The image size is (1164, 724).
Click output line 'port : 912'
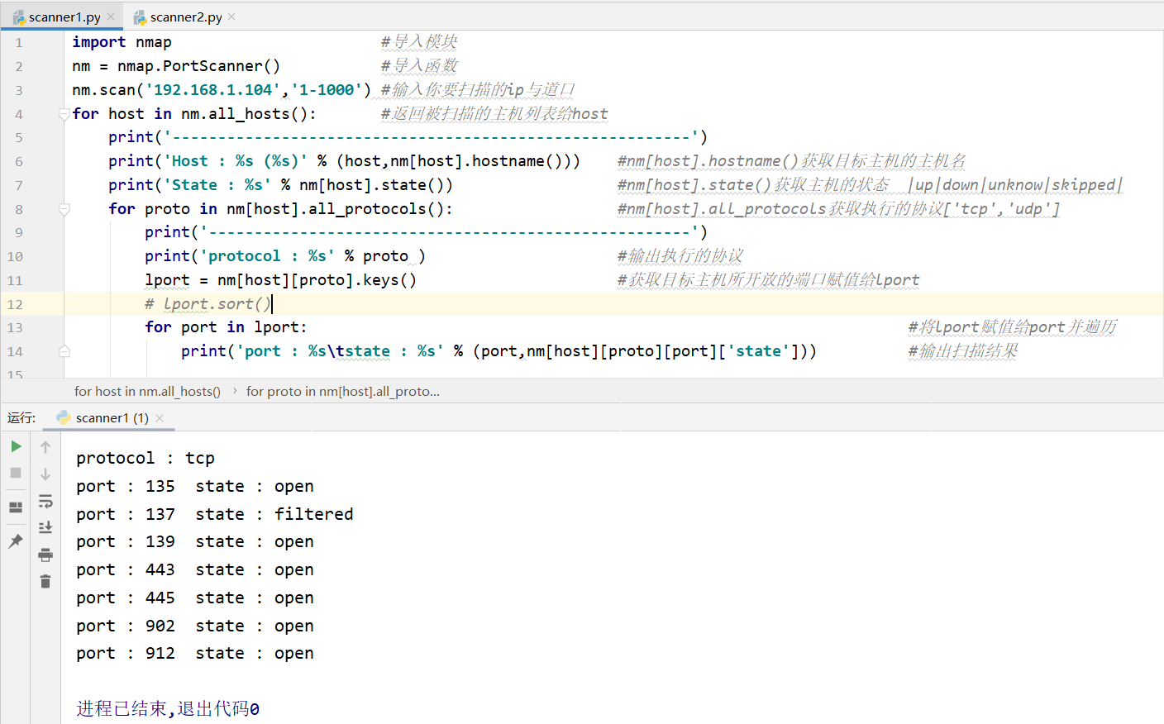[x=195, y=654]
